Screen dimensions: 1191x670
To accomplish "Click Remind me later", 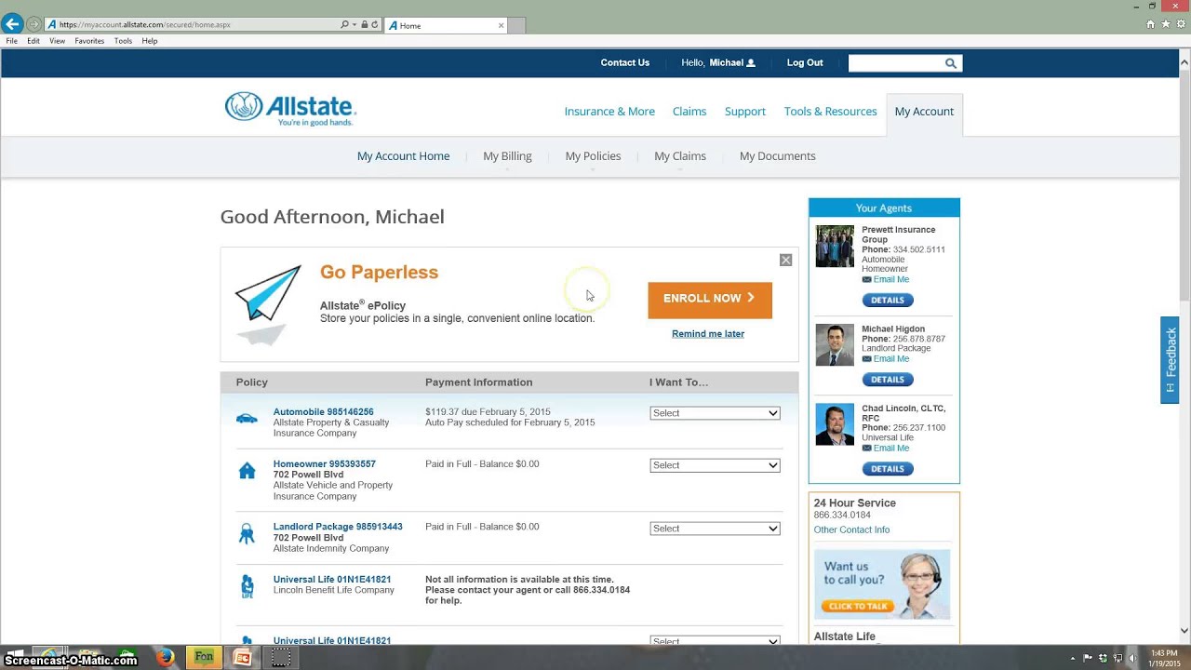I will point(708,334).
